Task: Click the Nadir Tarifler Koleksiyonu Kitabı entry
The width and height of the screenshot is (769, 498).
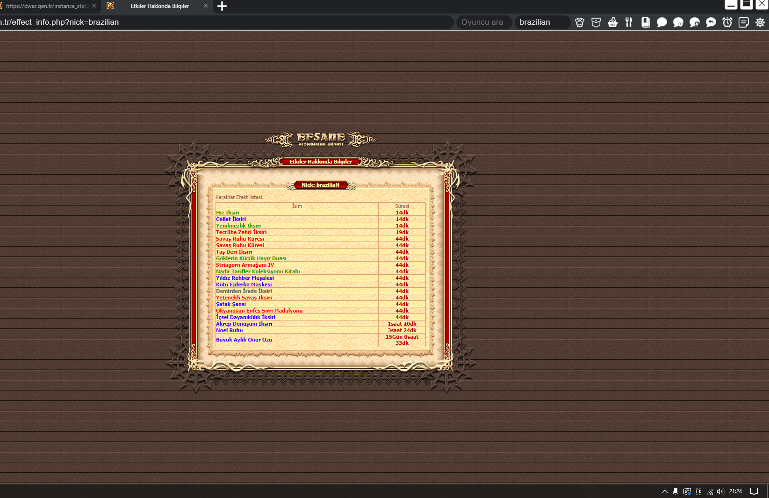Action: pyautogui.click(x=258, y=271)
